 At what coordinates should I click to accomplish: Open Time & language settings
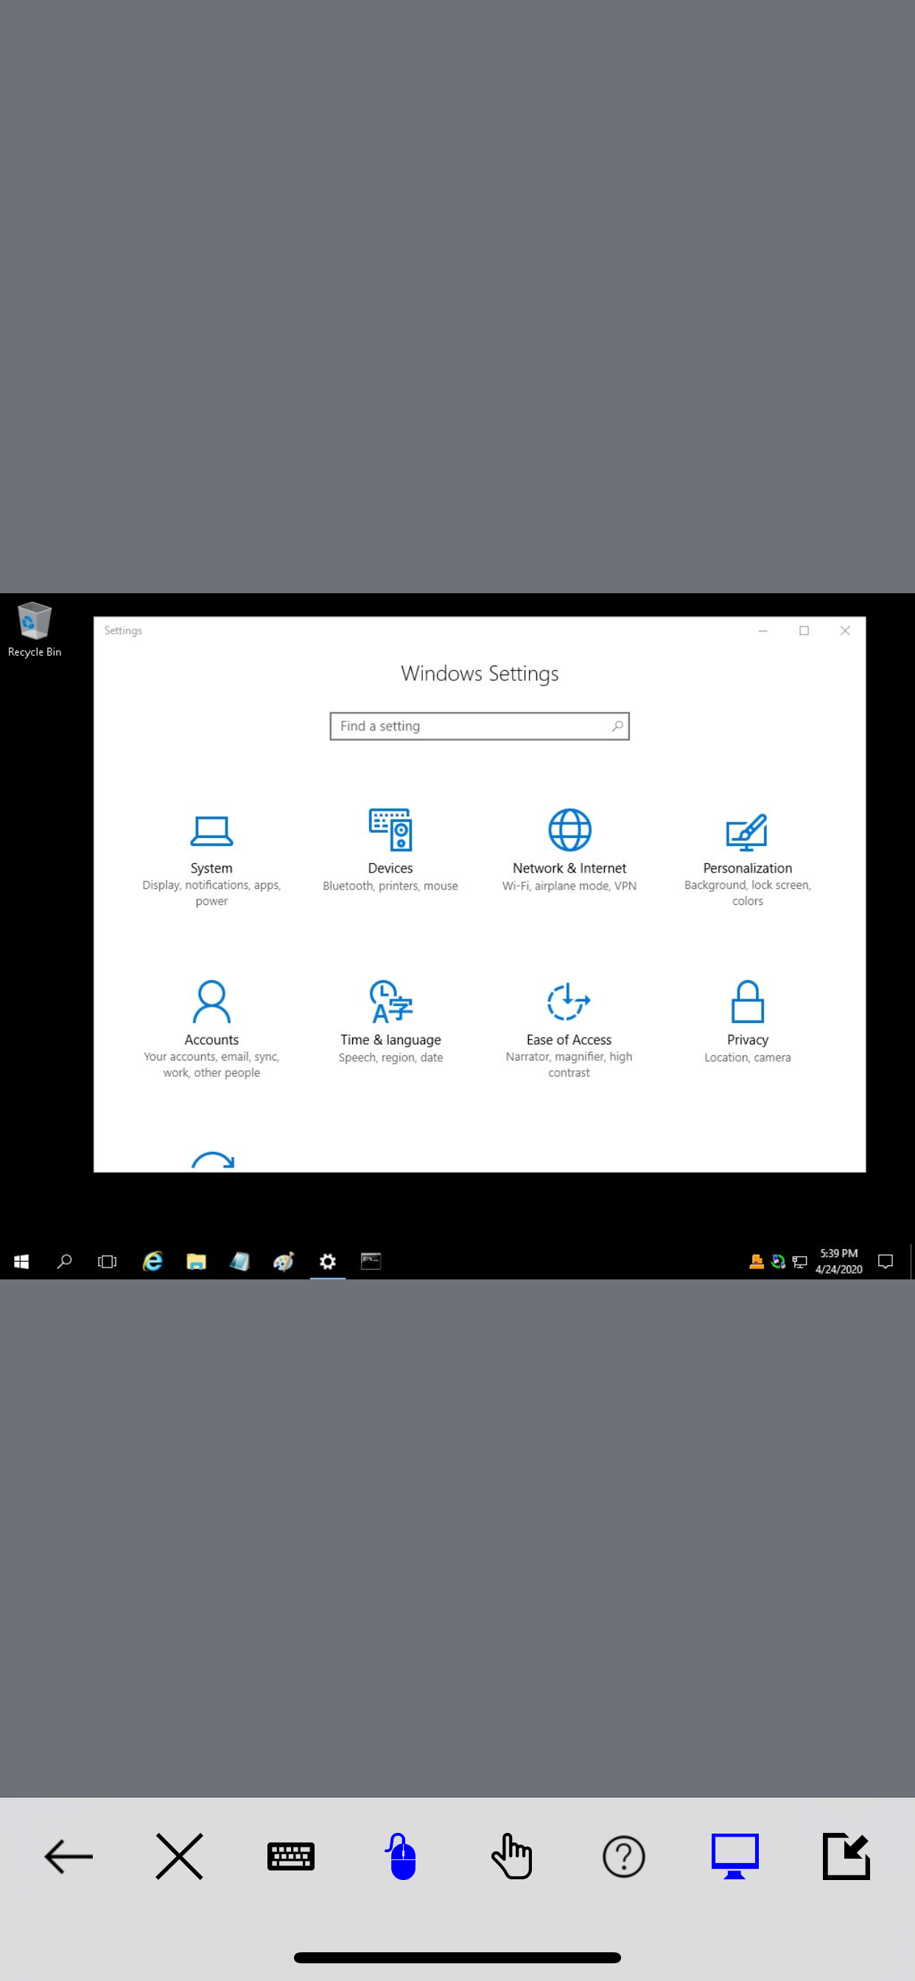(x=390, y=1023)
